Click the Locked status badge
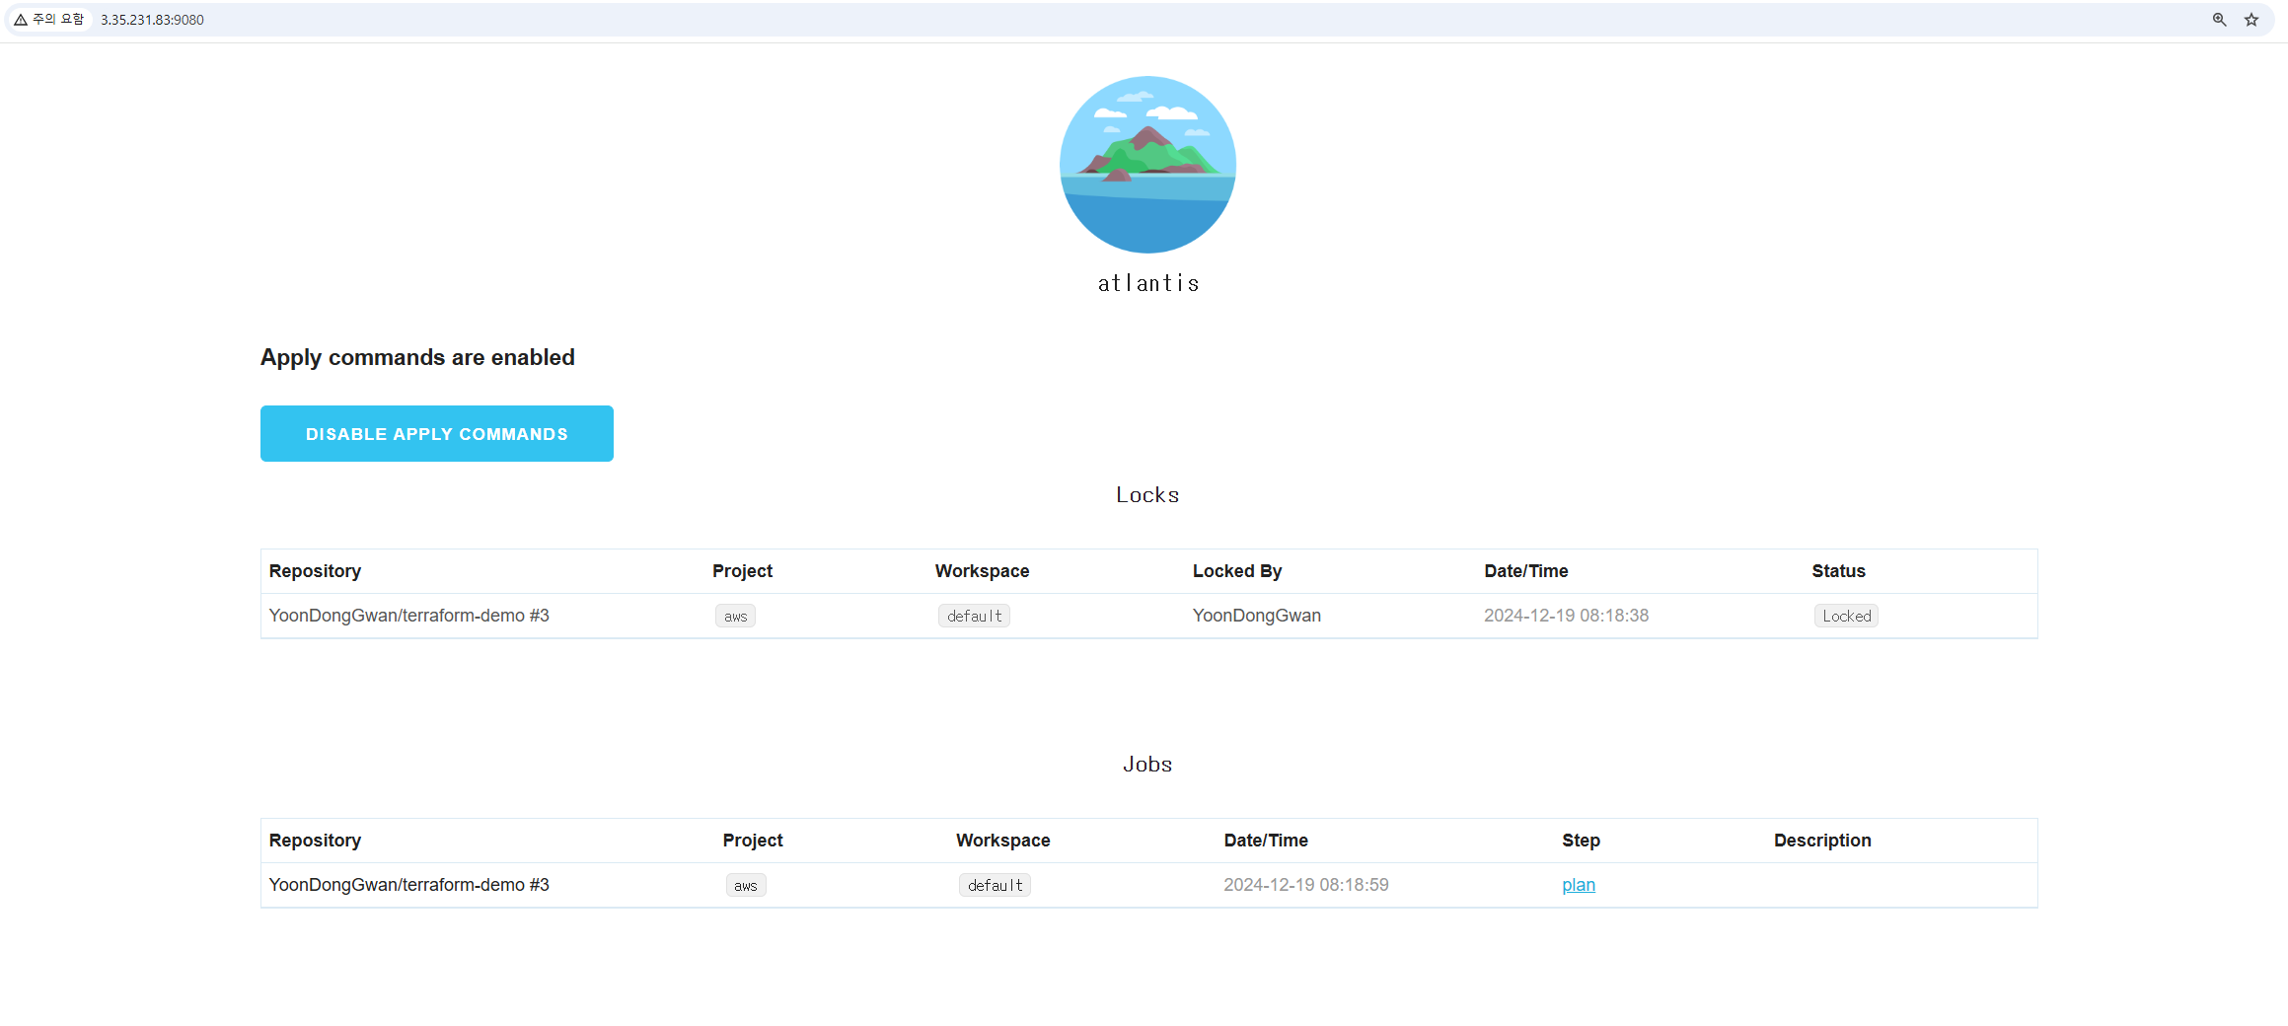 (1846, 616)
